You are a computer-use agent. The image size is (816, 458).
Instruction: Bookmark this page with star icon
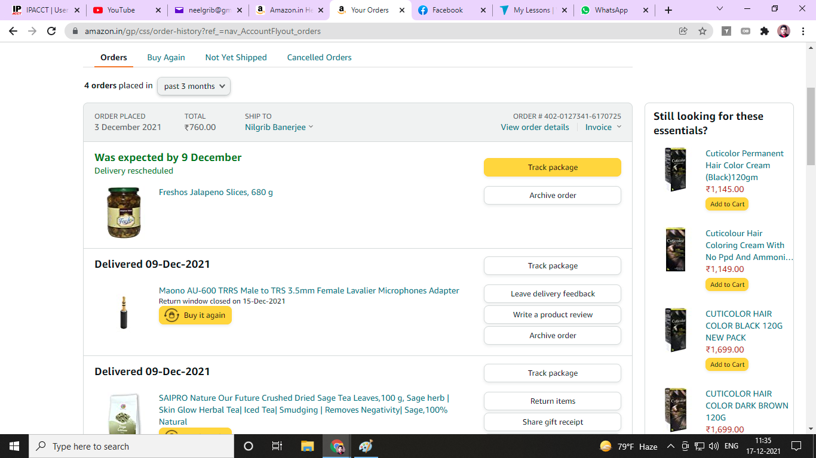pos(703,31)
